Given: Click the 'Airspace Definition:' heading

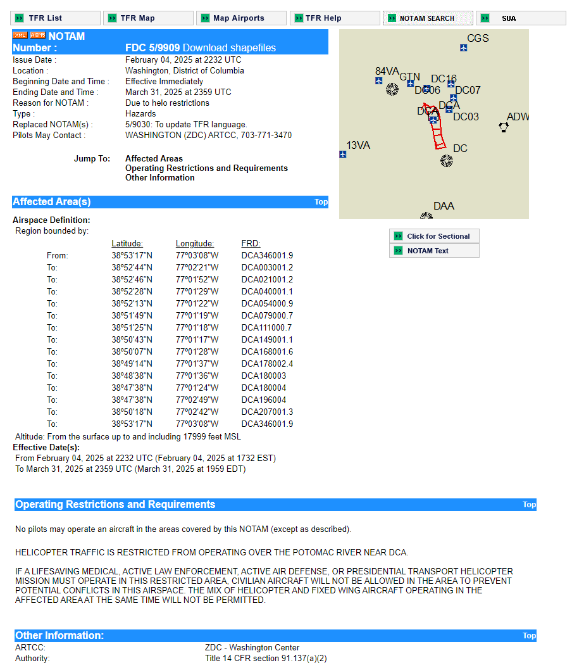Looking at the screenshot, I should 51,220.
